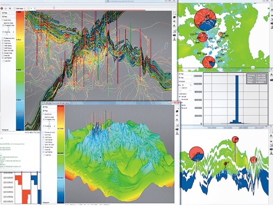Click the cube icon in Example Model window sidebar

point(177,111)
